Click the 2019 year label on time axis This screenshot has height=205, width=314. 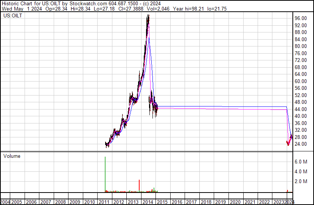pyautogui.click(x=221, y=202)
